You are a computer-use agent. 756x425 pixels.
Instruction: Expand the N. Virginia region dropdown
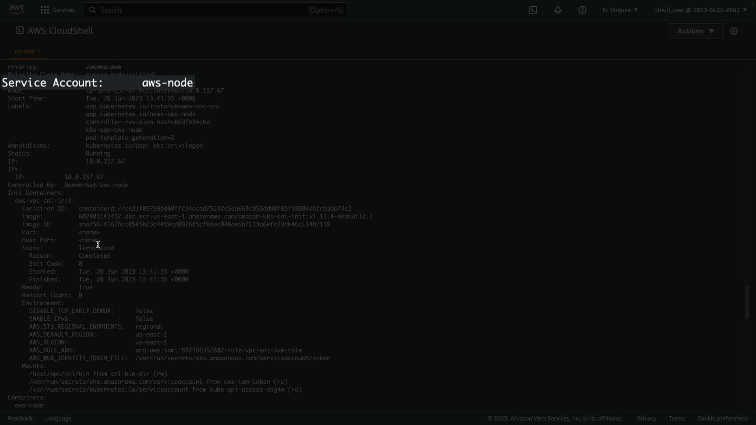[x=620, y=10]
